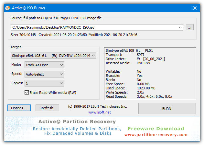This screenshot has height=145, width=204.
Task: Click the copyright LSoft Technologies Inc. text
Action: 97,106
